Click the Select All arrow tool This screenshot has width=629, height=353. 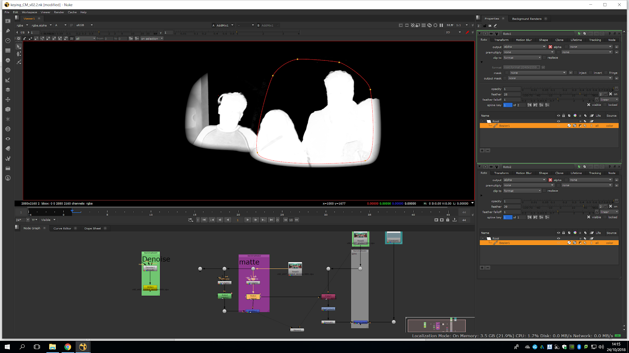click(x=19, y=46)
